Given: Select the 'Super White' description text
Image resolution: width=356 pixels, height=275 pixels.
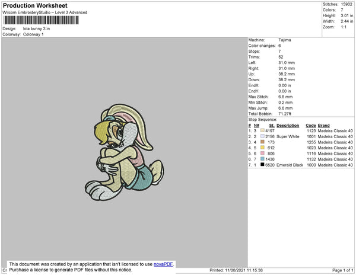Looking at the screenshot, I should (x=288, y=136).
